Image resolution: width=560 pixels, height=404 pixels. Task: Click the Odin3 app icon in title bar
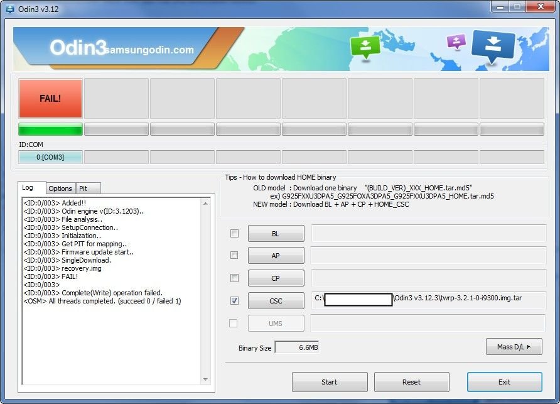(10, 9)
